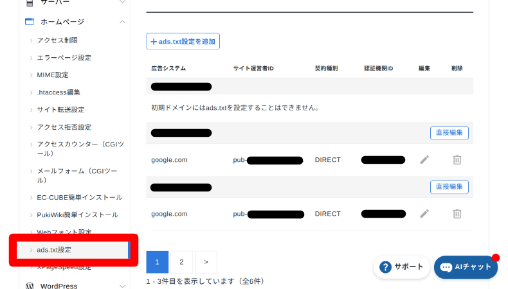Open EC-CUBE簡単インストール item

click(80, 197)
